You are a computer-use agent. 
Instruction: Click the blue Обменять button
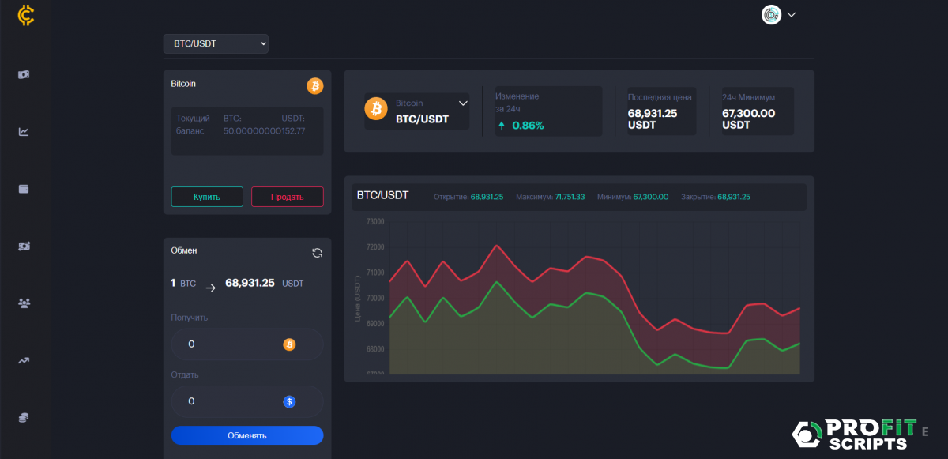click(x=247, y=435)
